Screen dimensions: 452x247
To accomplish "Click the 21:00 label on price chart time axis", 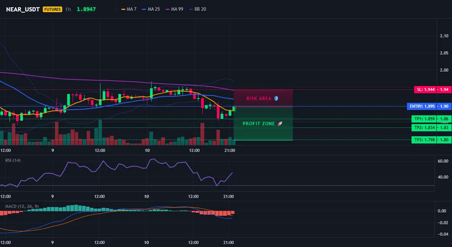I will click(229, 150).
